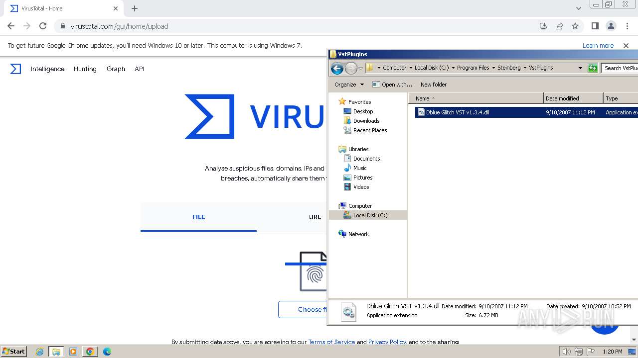Image resolution: width=638 pixels, height=358 pixels.
Task: Select the FILE tab on VirusTotal
Action: pyautogui.click(x=198, y=217)
